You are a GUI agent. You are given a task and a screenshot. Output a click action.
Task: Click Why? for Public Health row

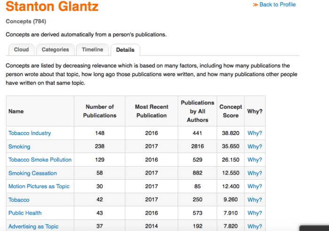255,213
